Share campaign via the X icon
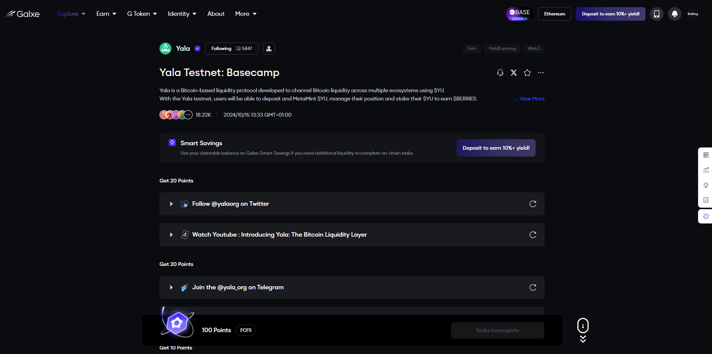The image size is (712, 354). [513, 73]
